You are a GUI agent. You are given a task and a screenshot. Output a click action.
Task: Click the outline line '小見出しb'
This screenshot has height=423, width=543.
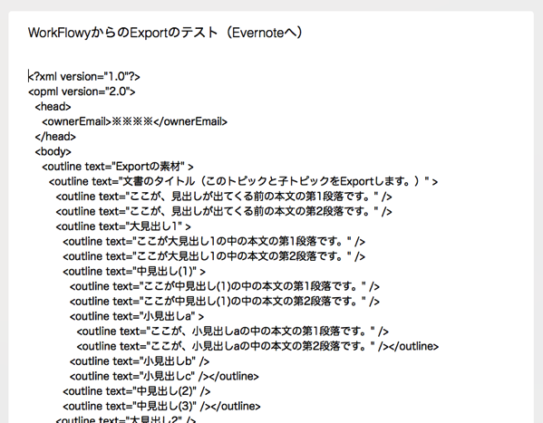[140, 361]
